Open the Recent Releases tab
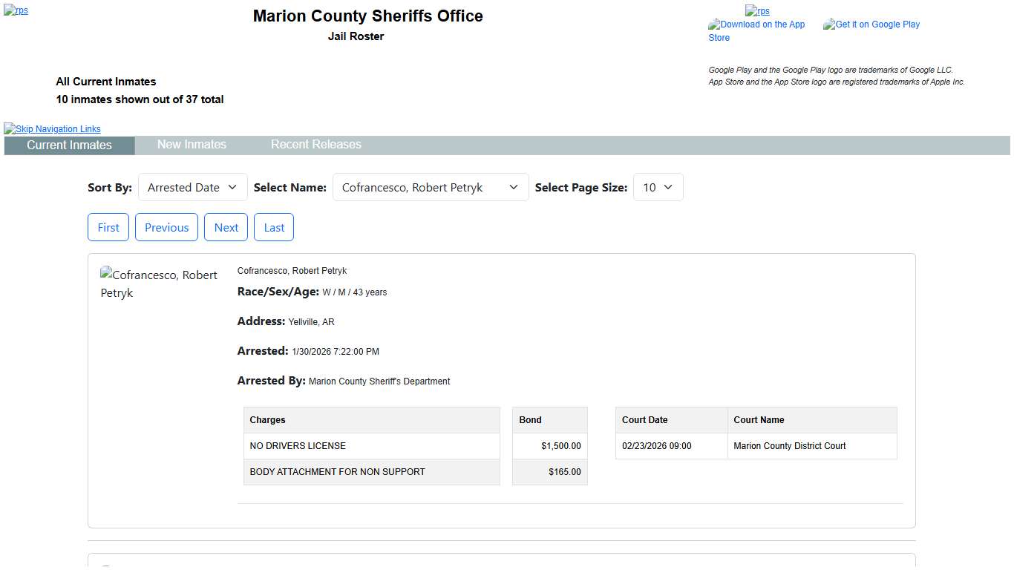This screenshot has width=1014, height=570. tap(315, 145)
